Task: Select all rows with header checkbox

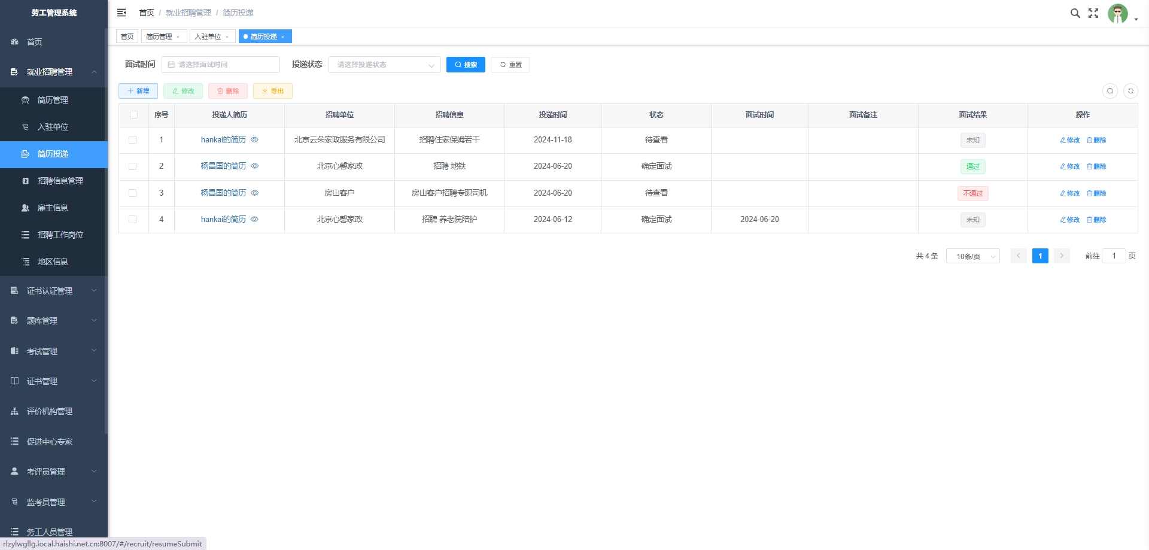Action: [133, 114]
